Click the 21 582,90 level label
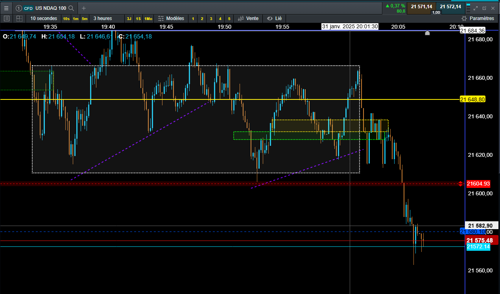The width and height of the screenshot is (500, 294). pos(482,226)
